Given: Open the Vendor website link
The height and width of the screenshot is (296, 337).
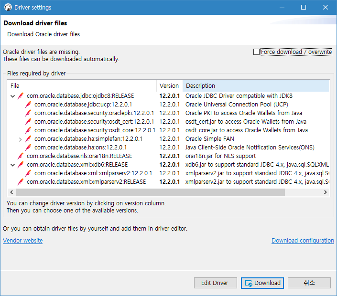Looking at the screenshot, I should (x=23, y=241).
